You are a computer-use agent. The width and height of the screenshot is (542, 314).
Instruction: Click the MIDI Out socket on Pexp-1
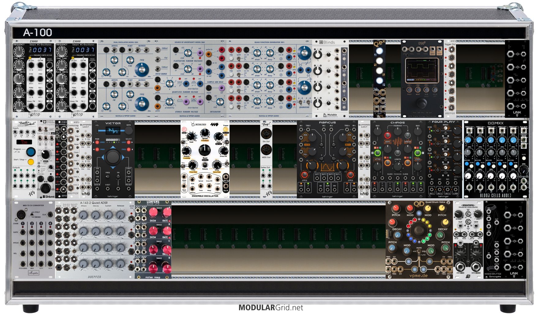[x=266, y=150]
